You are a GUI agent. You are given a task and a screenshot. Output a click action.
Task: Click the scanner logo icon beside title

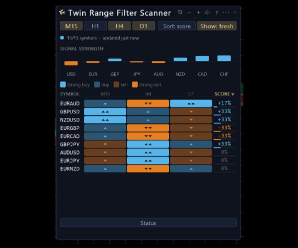pyautogui.click(x=62, y=12)
